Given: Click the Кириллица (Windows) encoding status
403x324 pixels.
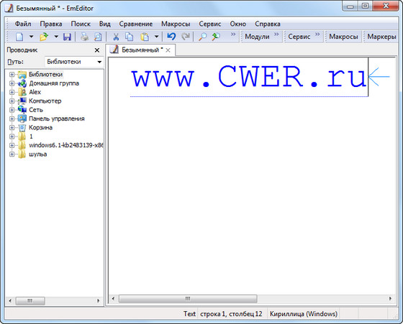Looking at the screenshot, I should [304, 314].
